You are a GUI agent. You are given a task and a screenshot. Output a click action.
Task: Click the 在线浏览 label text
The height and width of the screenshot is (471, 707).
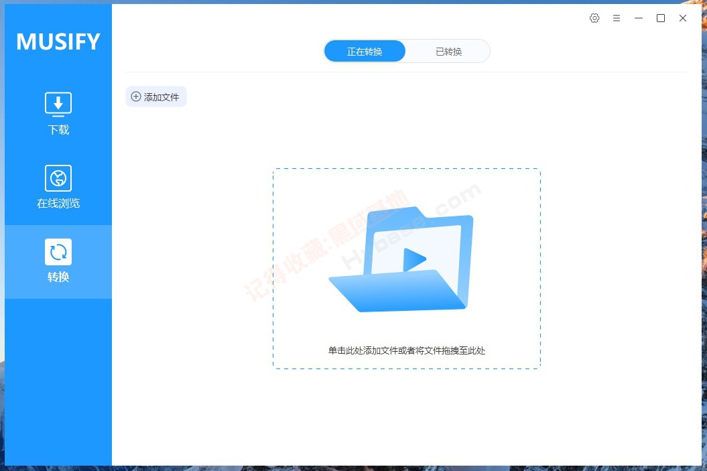coord(58,203)
